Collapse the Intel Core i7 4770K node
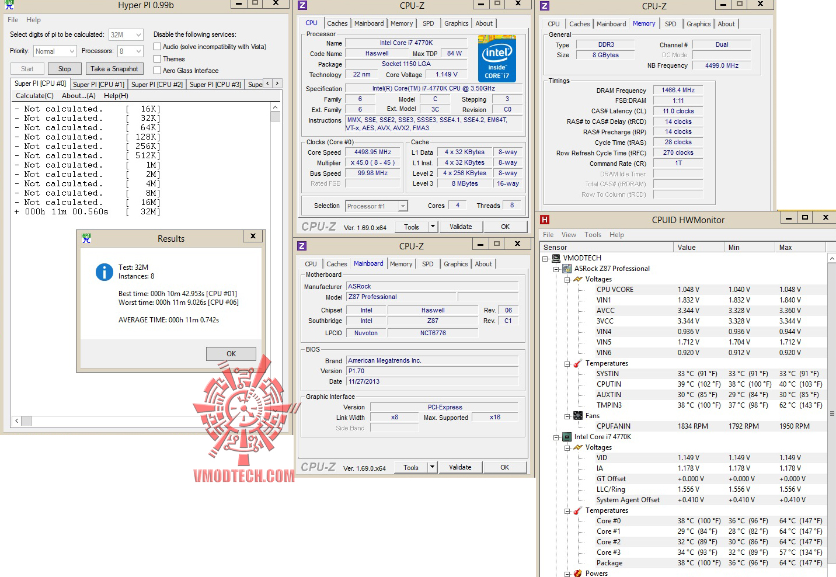The height and width of the screenshot is (577, 836). tap(556, 437)
